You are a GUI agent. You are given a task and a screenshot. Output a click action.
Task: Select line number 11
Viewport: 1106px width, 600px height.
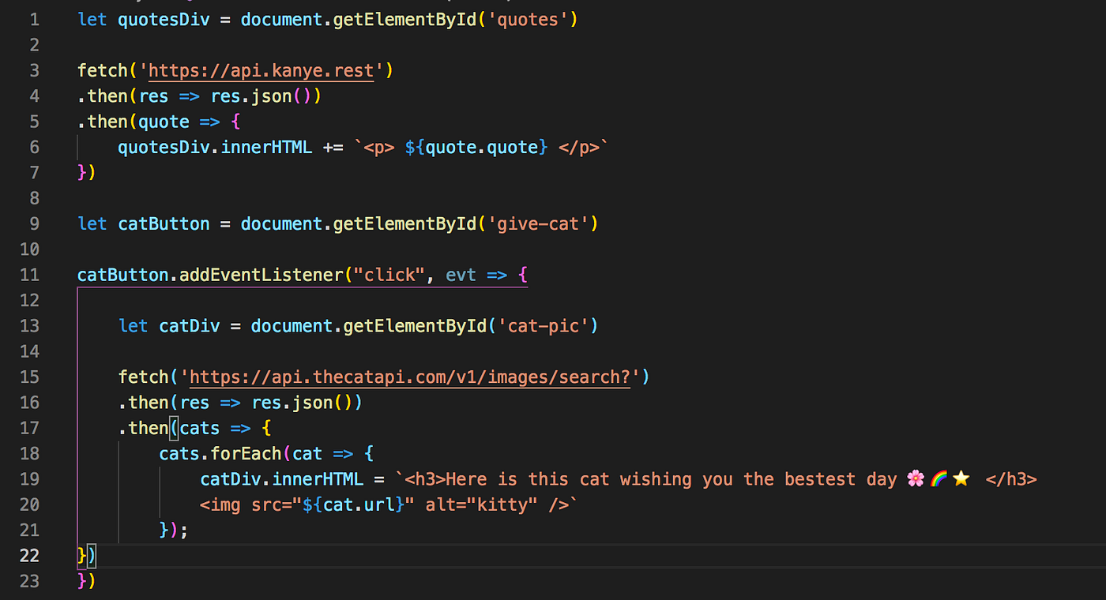click(x=29, y=274)
